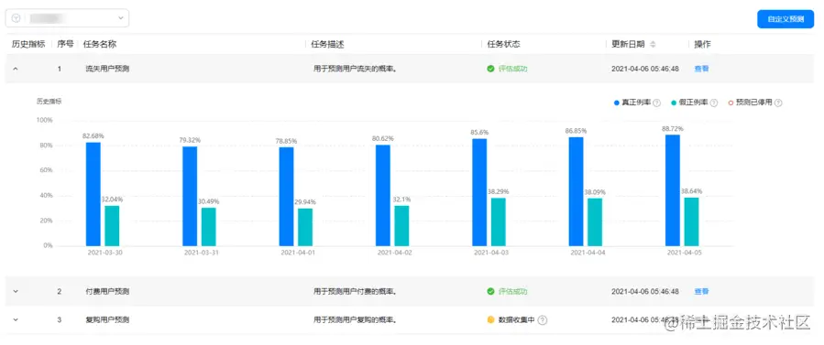
Task: Click the 2021-04-01 axis label
Action: [298, 253]
